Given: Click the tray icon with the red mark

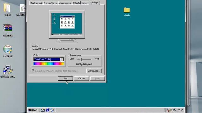Looking at the screenshot, I should 168,110.
